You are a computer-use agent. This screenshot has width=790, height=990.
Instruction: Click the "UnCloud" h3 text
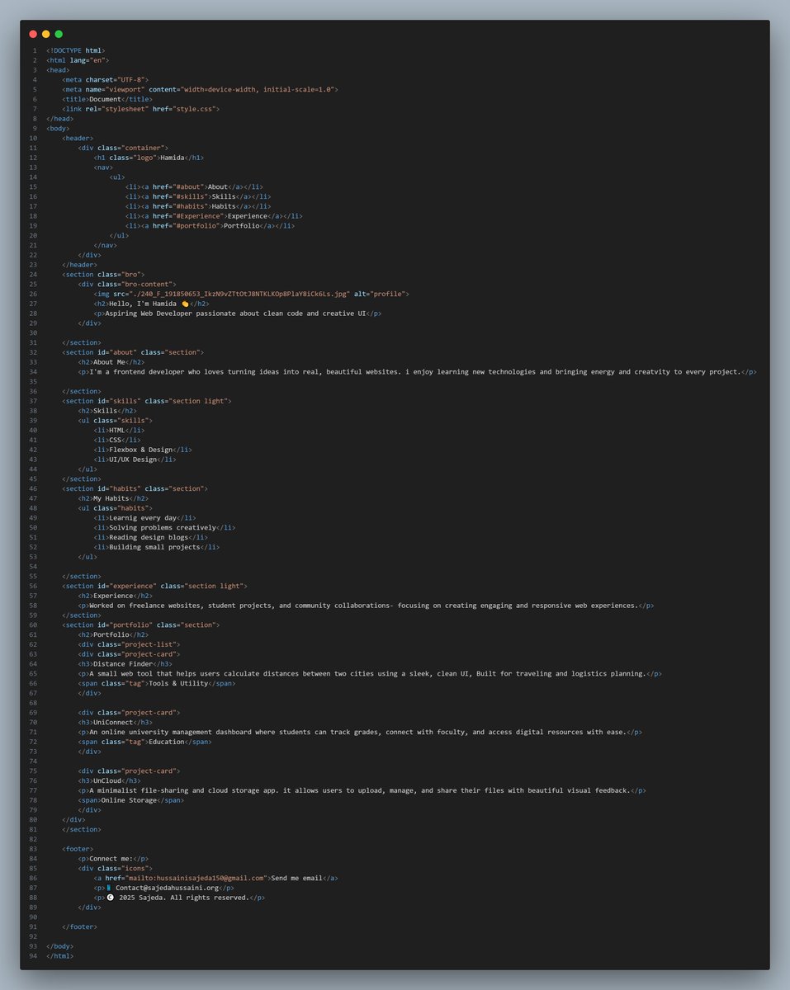point(106,780)
